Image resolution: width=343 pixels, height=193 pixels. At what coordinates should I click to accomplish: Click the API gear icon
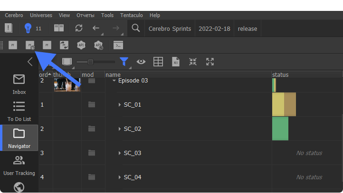pos(81,45)
